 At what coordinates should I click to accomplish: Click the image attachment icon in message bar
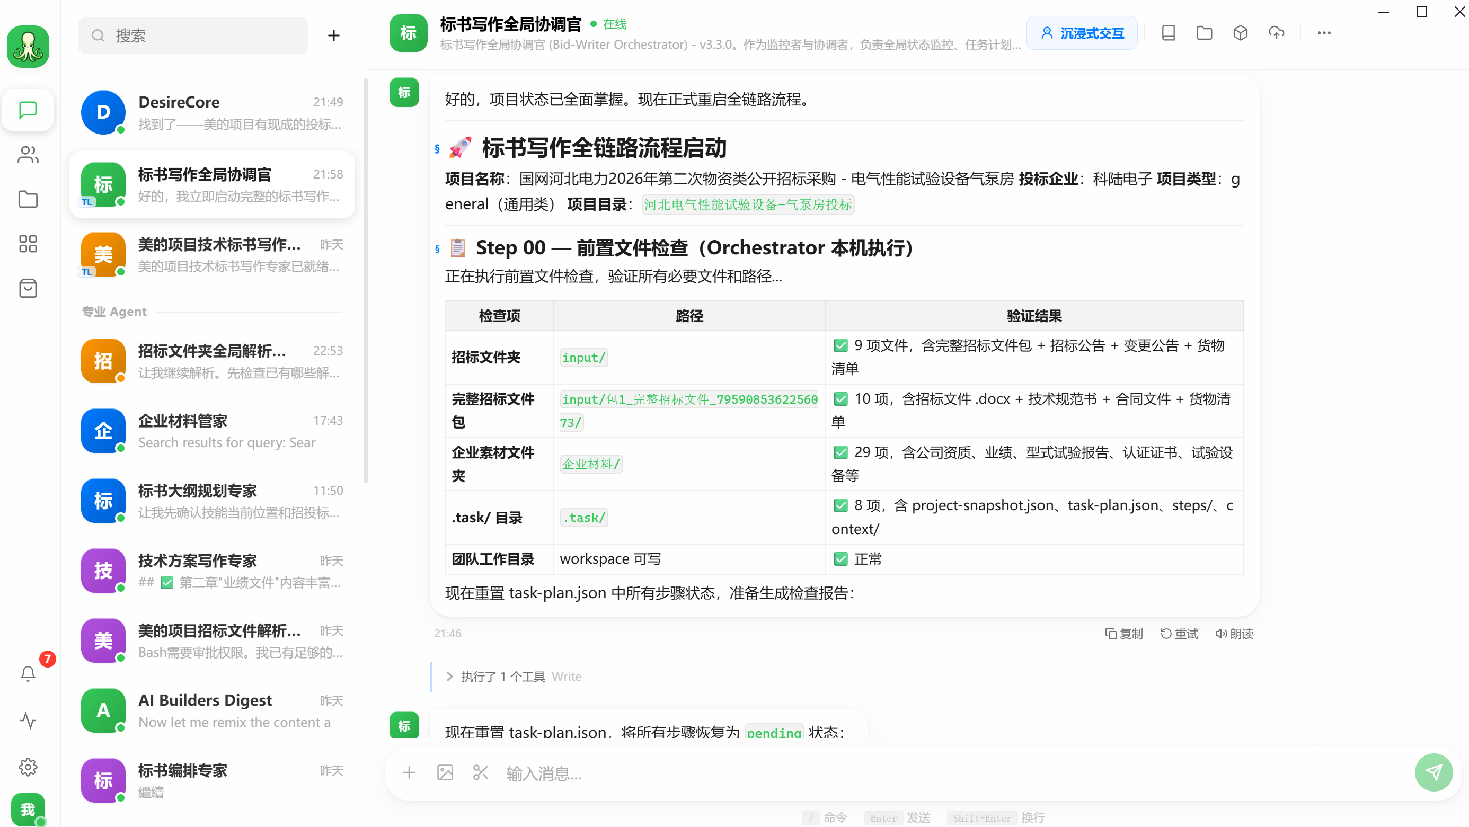[x=445, y=772]
